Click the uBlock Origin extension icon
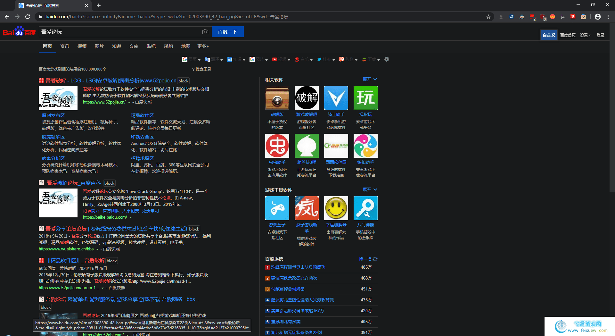This screenshot has height=336, width=615. pyautogui.click(x=542, y=17)
